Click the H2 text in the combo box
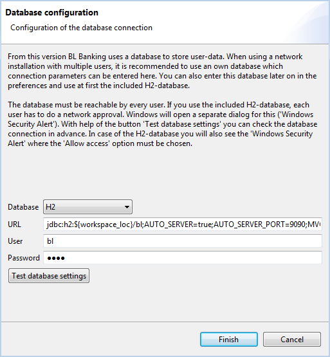The width and height of the screenshot is (330, 357). [x=50, y=207]
